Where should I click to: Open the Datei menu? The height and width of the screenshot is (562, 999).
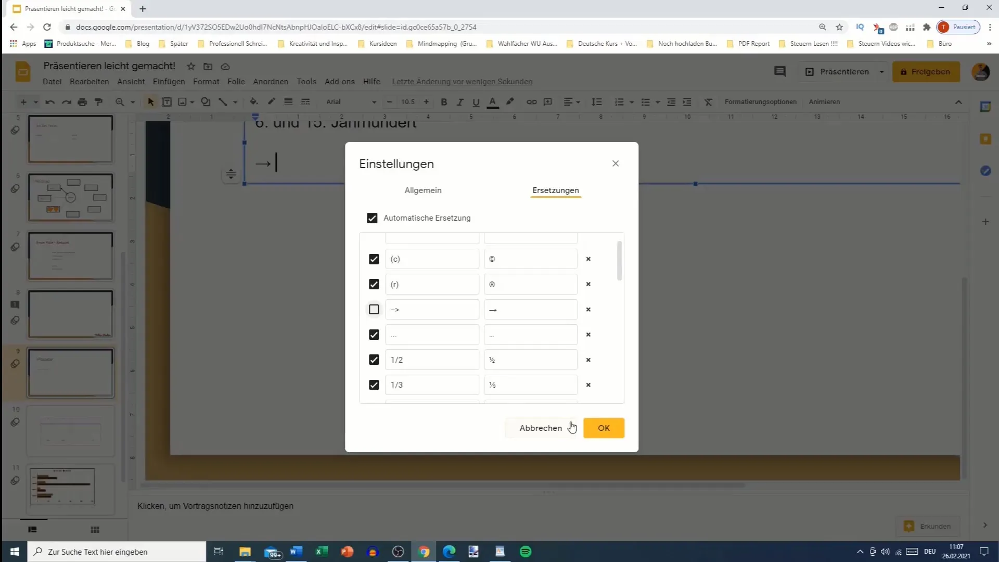[x=52, y=82]
